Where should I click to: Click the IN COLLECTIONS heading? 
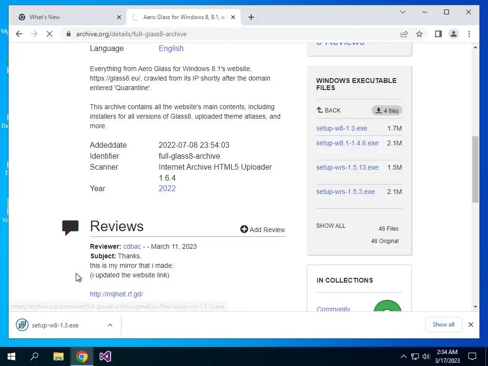[x=345, y=280]
